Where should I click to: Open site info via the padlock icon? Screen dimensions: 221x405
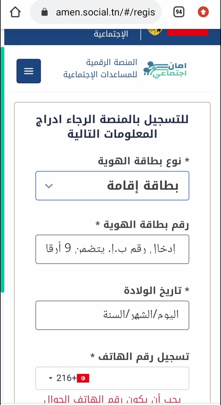[45, 12]
